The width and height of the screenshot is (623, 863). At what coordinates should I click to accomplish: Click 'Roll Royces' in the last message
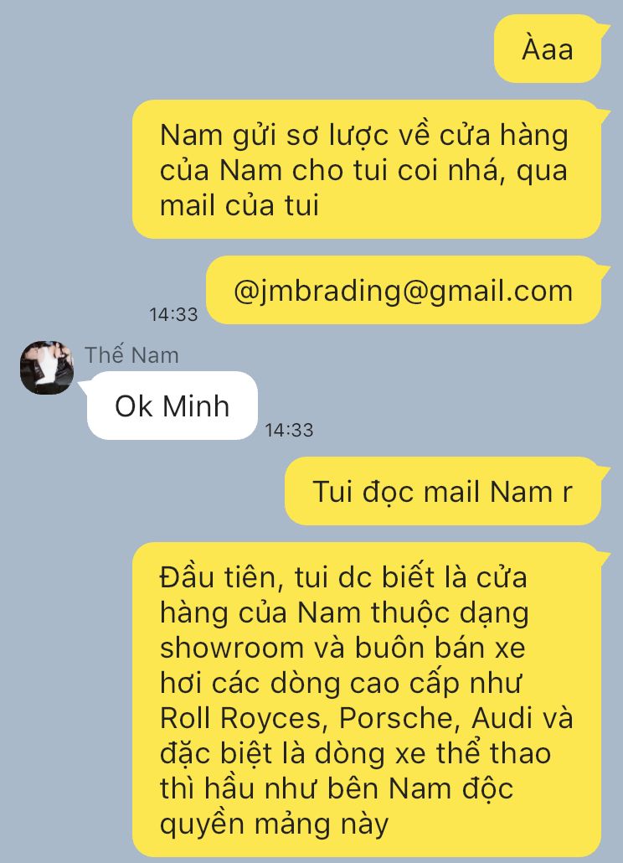click(x=240, y=718)
